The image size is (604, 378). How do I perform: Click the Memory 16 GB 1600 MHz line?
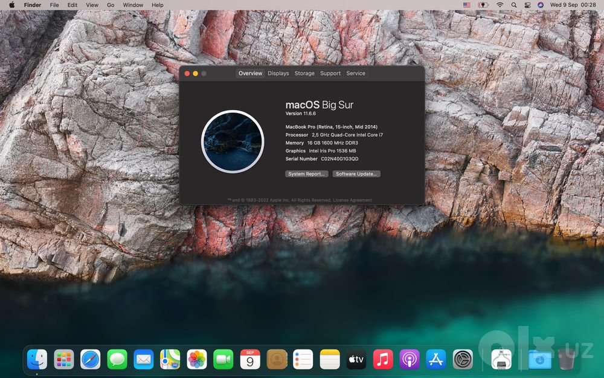click(322, 143)
